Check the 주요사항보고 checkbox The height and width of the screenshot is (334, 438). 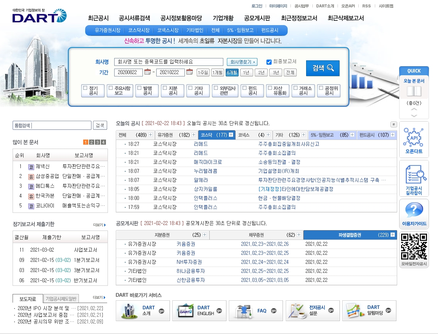[x=111, y=88]
